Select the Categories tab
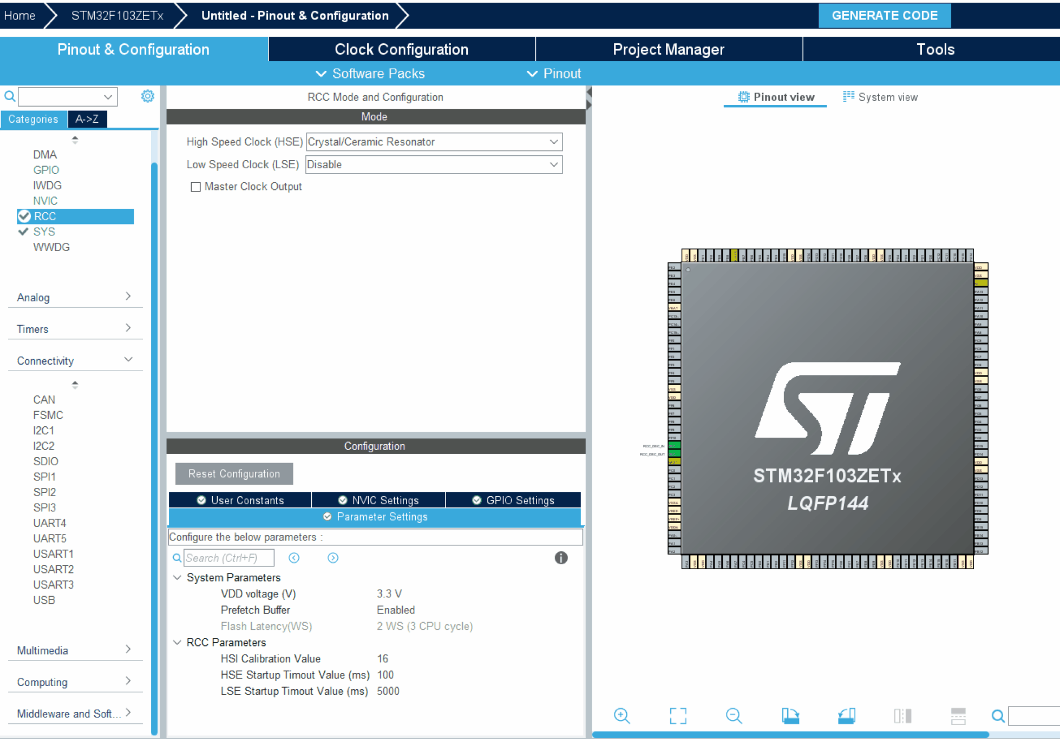The width and height of the screenshot is (1060, 739). click(x=34, y=119)
